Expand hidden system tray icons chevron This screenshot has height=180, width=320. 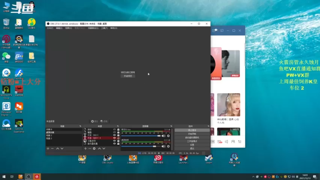click(253, 177)
